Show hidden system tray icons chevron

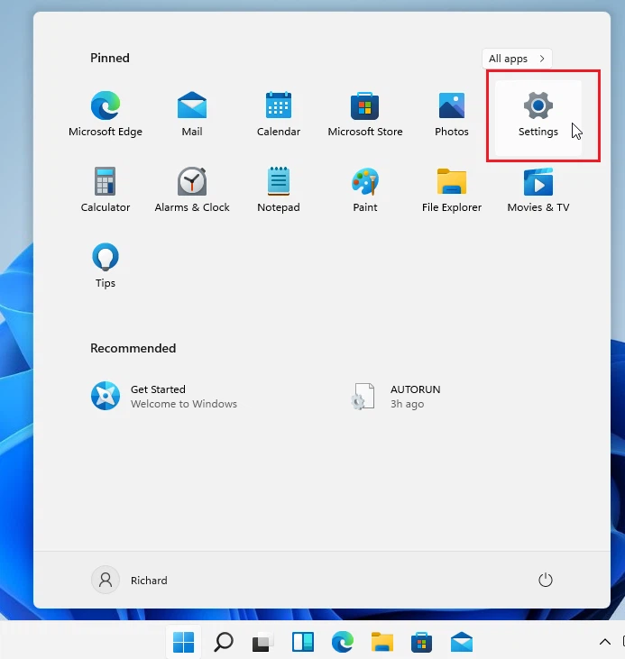tap(605, 642)
